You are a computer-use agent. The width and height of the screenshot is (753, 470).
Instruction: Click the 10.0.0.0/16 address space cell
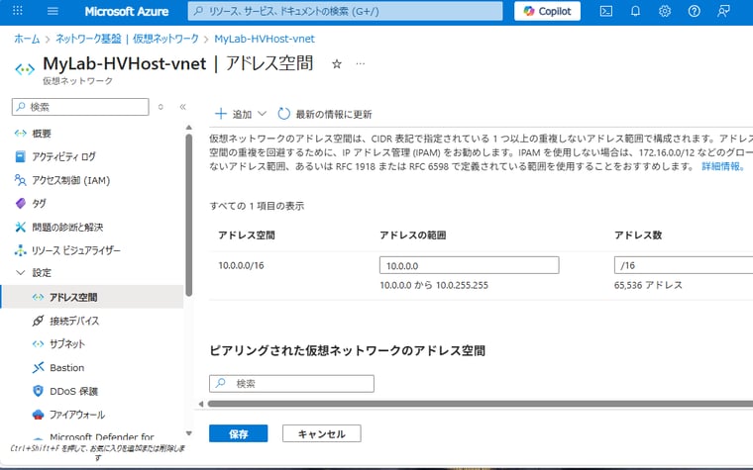coord(241,265)
